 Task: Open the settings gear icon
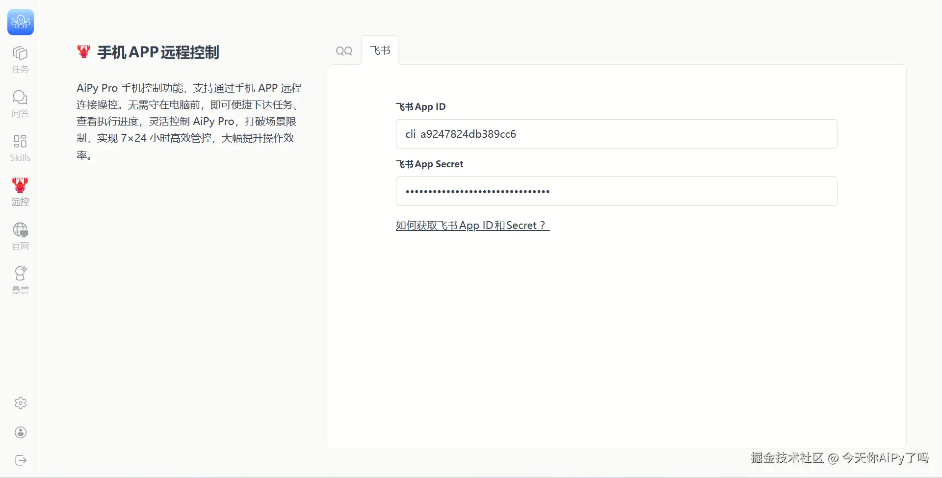pyautogui.click(x=21, y=403)
